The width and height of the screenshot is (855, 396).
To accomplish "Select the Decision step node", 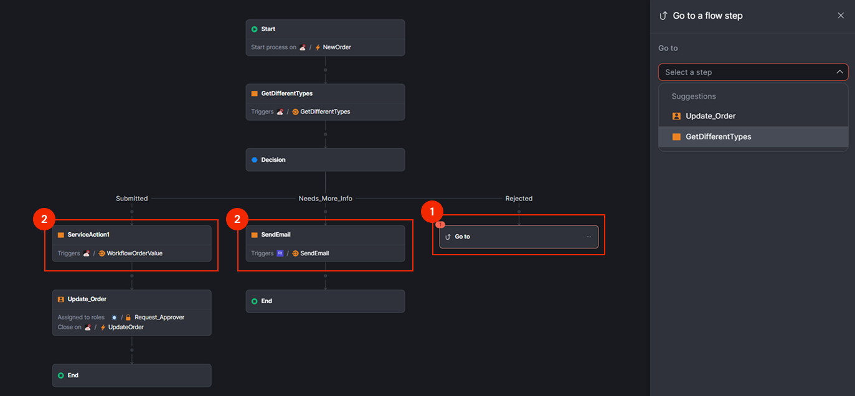I will (325, 159).
